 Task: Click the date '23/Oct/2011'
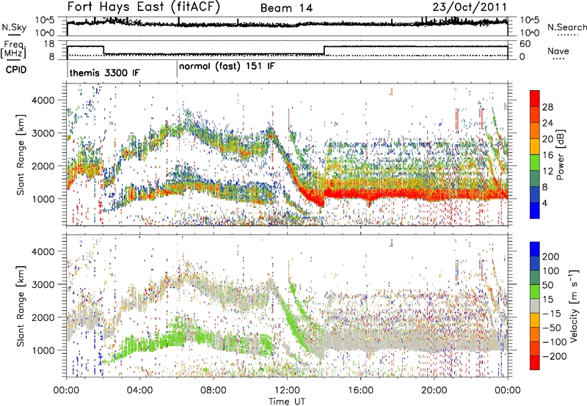click(470, 7)
